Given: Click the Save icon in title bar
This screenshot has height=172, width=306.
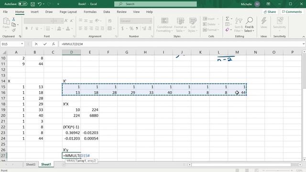Looking at the screenshot, I should tap(33, 4).
